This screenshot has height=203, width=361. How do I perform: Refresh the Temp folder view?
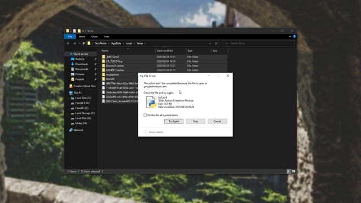[x=216, y=43]
